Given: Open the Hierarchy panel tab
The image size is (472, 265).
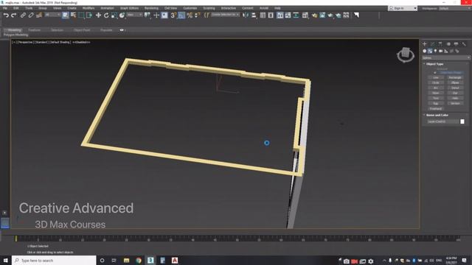Looking at the screenshot, I should pos(440,44).
